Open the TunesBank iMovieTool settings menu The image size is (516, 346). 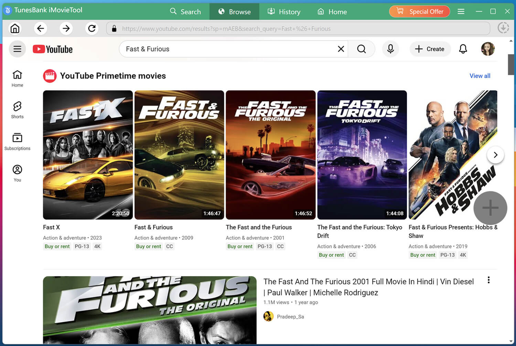pos(461,11)
